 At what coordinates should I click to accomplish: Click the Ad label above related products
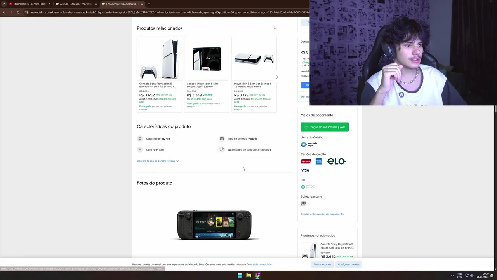click(275, 28)
